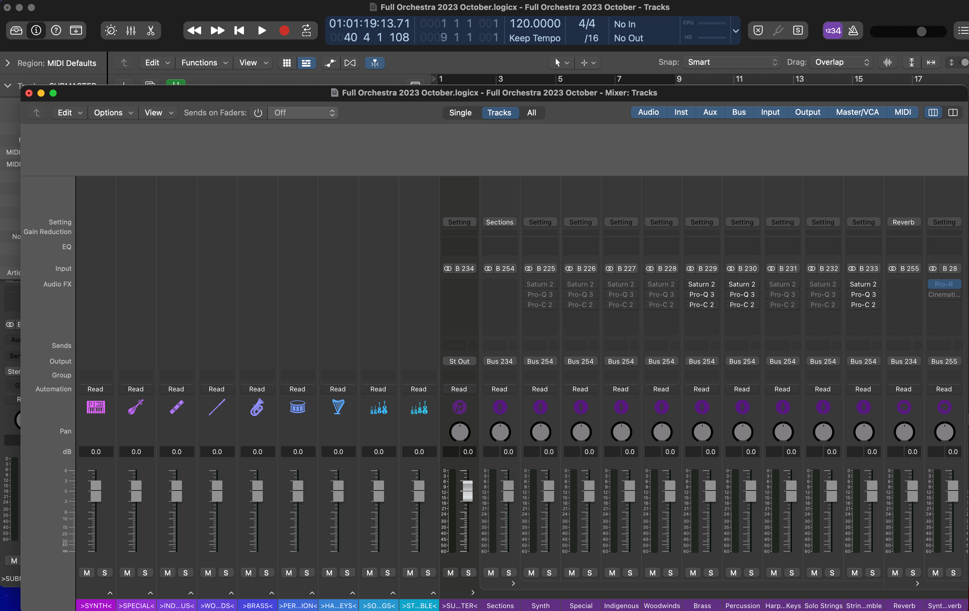Click the Show Automation icon in Tracks toolbar
The height and width of the screenshot is (611, 969).
click(x=330, y=63)
